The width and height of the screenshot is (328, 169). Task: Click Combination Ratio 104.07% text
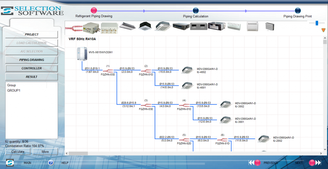coord(25,146)
